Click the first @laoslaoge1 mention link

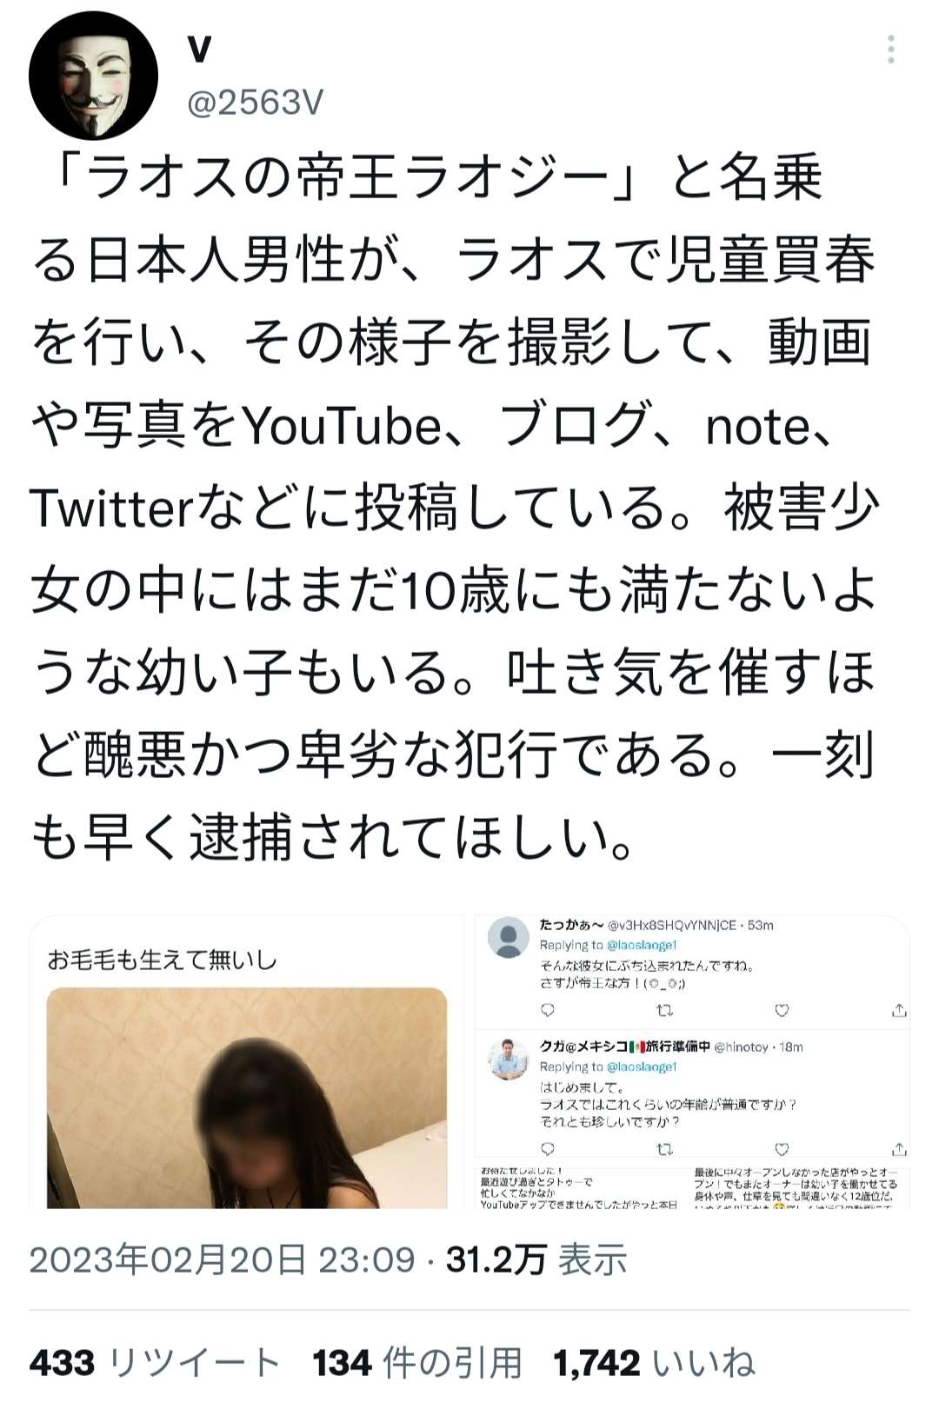point(641,945)
